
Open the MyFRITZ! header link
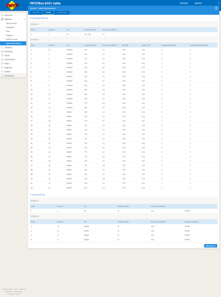pos(198,3)
